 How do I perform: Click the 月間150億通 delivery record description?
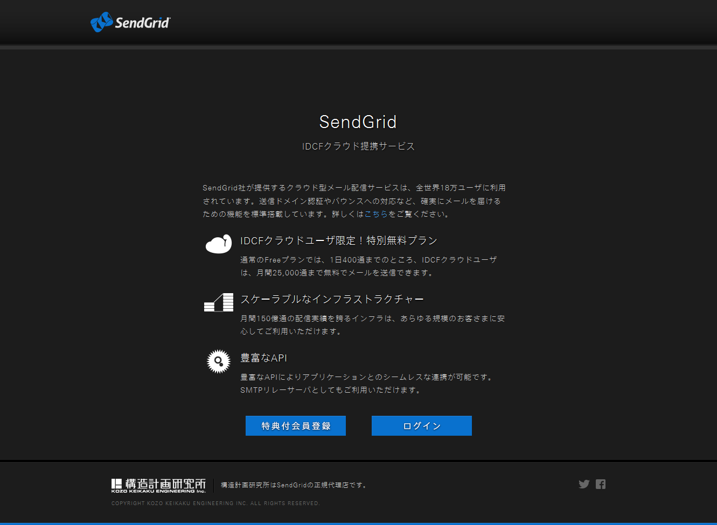tap(372, 325)
